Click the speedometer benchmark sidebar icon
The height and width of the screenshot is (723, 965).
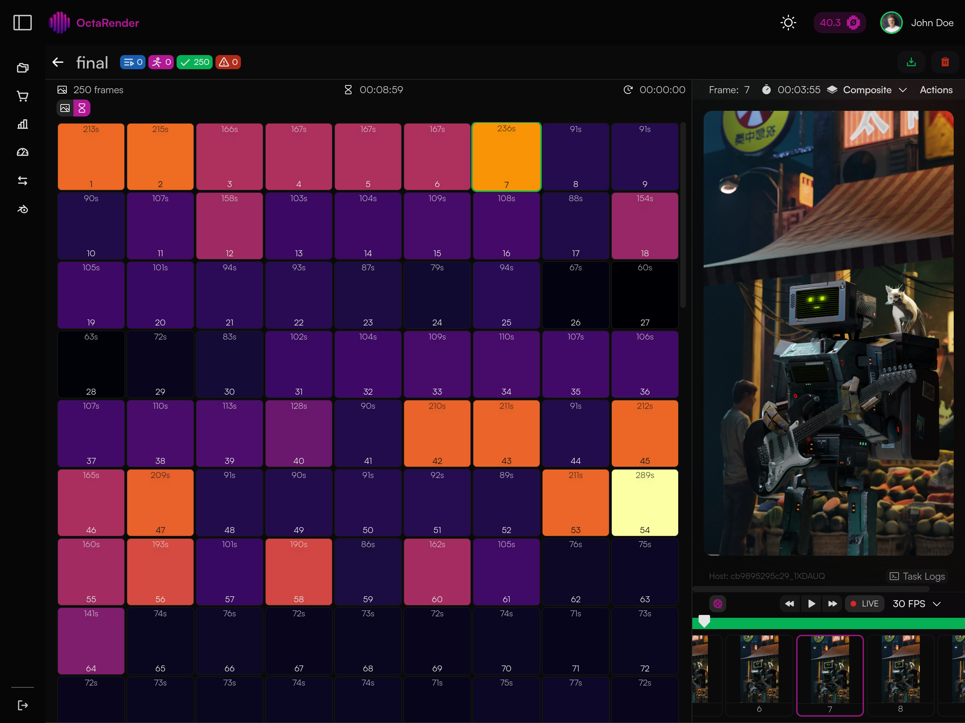22,152
